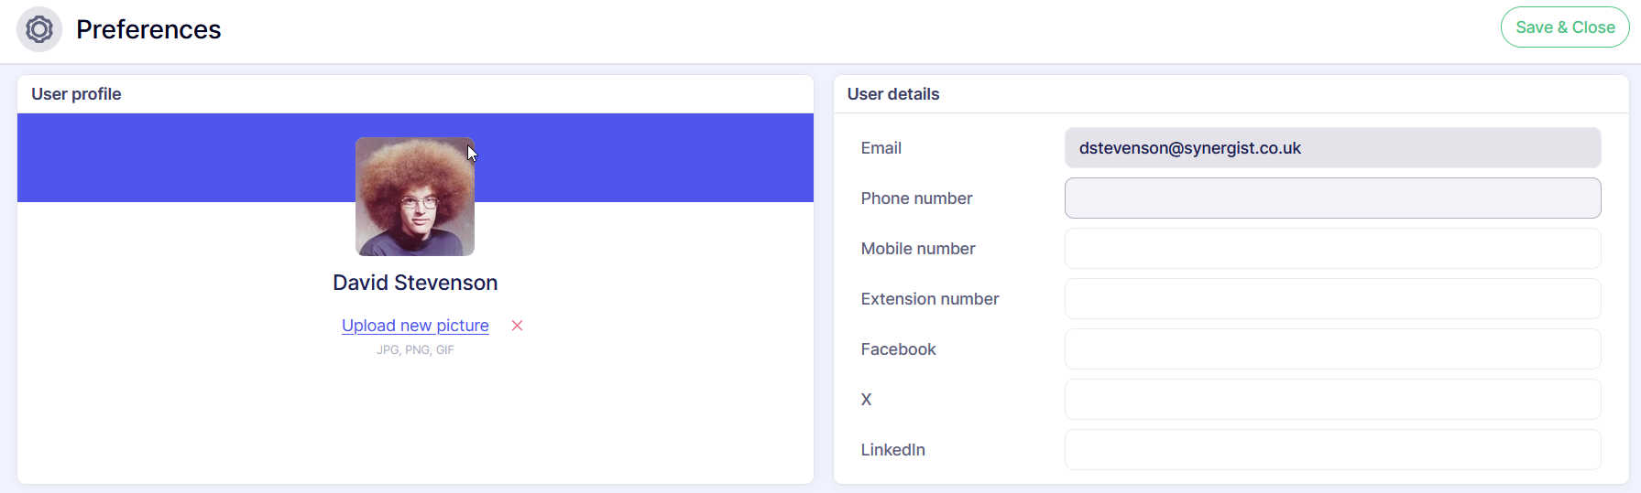Click the David Stevenson name text
Image resolution: width=1641 pixels, height=493 pixels.
(x=415, y=283)
